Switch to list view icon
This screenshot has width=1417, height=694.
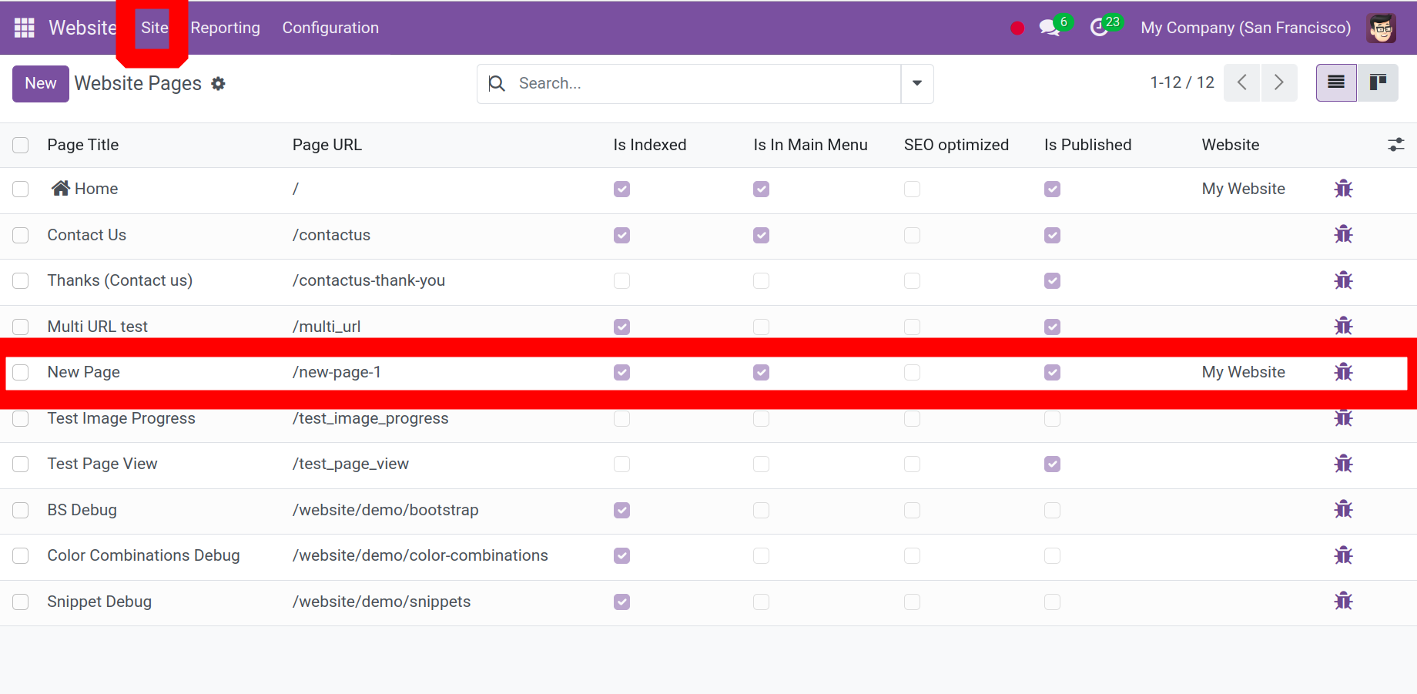pyautogui.click(x=1336, y=82)
